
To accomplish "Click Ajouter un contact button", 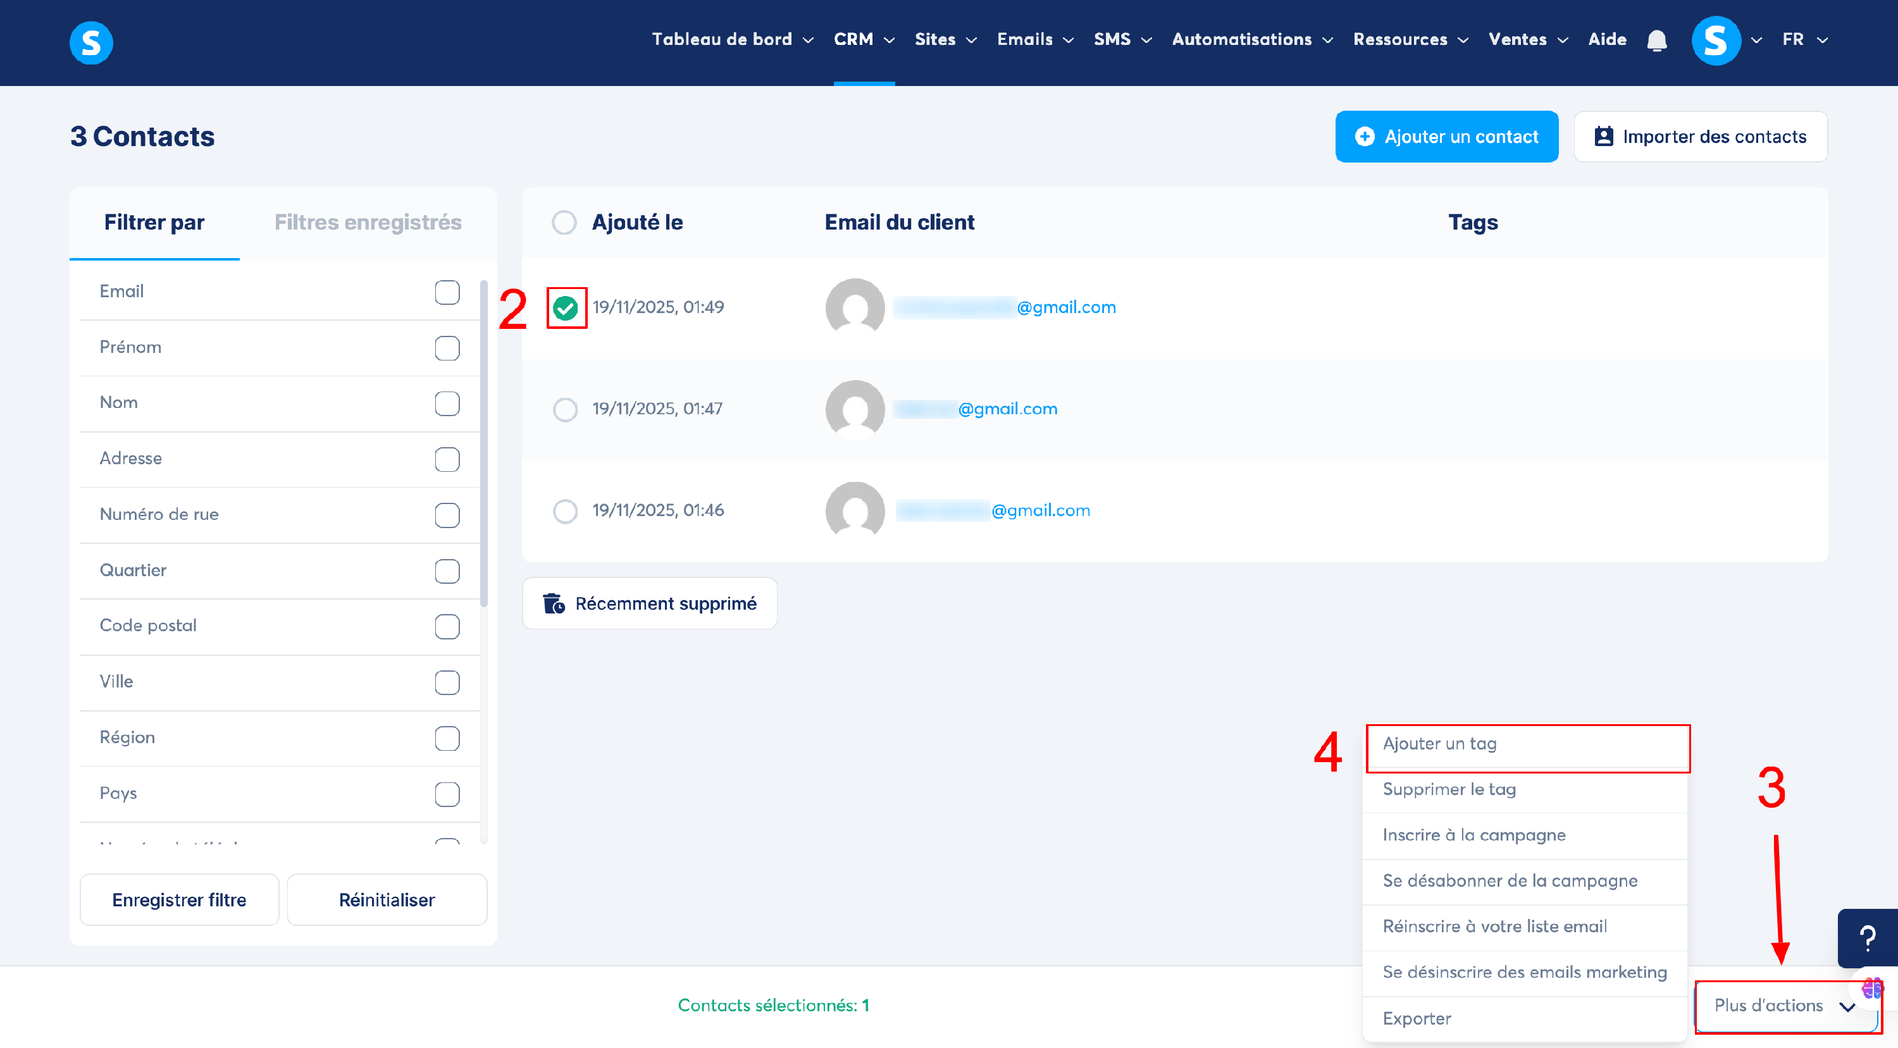I will click(x=1446, y=136).
